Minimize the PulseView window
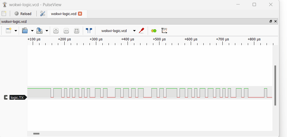Viewport: 287px width, 137px height. [x=238, y=4]
